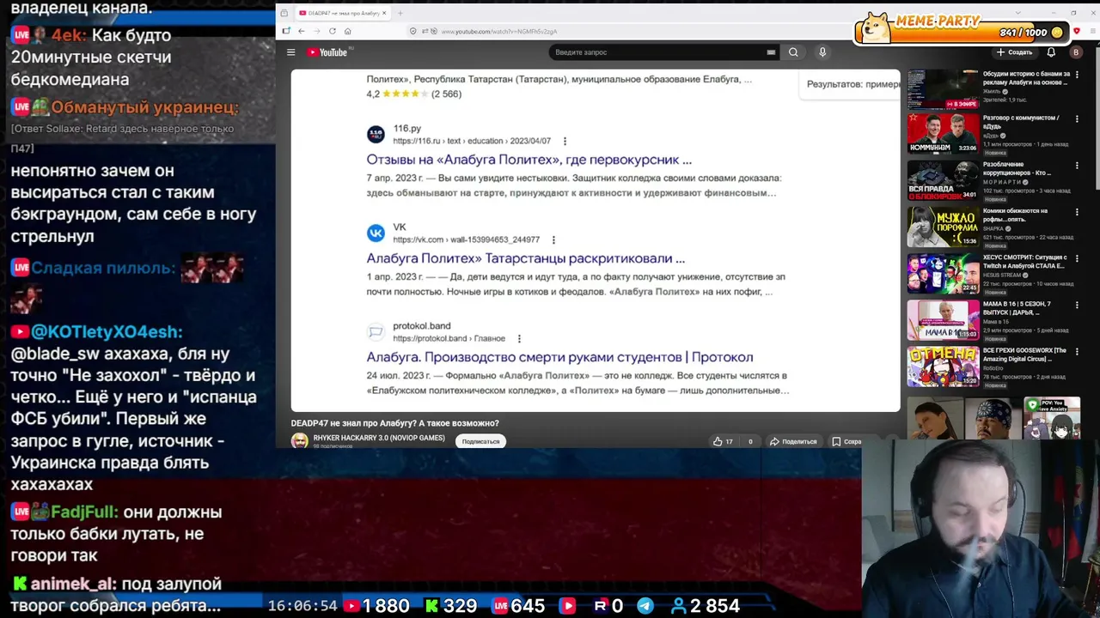Reload the current page
The height and width of the screenshot is (618, 1100).
click(x=333, y=31)
